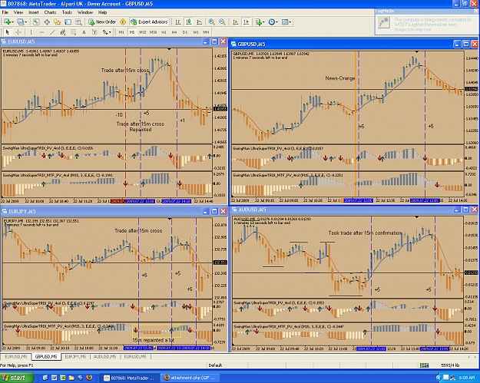The height and width of the screenshot is (383, 480).
Task: Show the Market Watch panel icon
Action: pyautogui.click(x=36, y=21)
